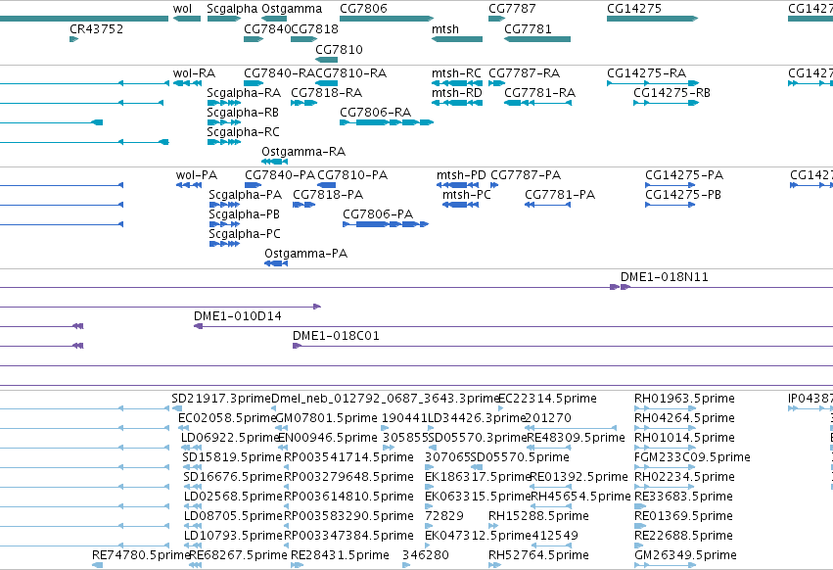Select the CG7806 gene bar
This screenshot has width=833, height=570.
coord(387,19)
